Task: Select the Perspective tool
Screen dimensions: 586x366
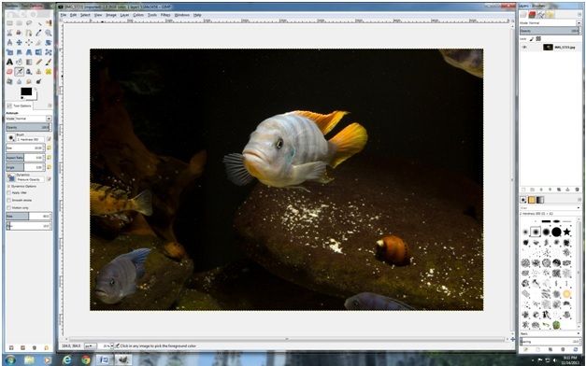Action: tap(29, 52)
